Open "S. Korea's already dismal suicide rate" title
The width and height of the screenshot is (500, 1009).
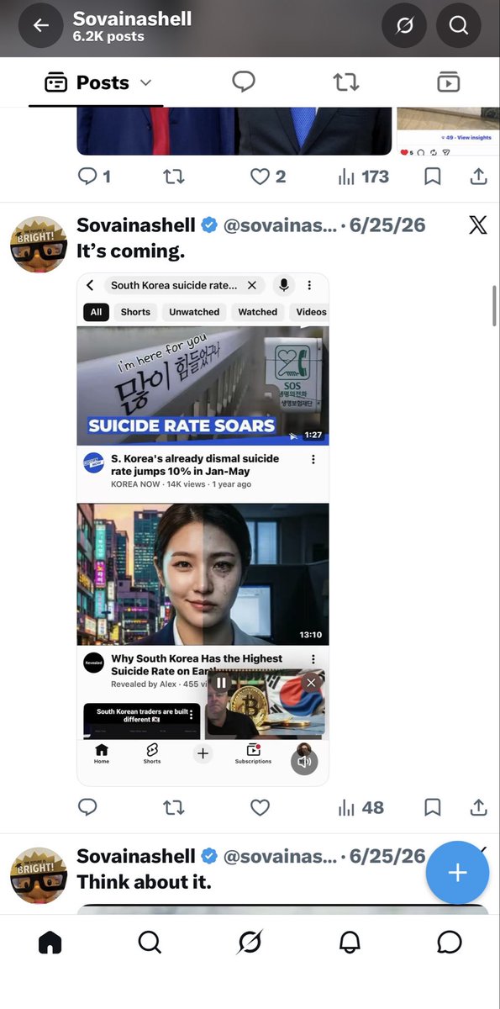click(195, 465)
